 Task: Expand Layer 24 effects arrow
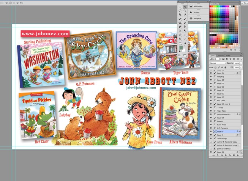[x=240, y=73]
